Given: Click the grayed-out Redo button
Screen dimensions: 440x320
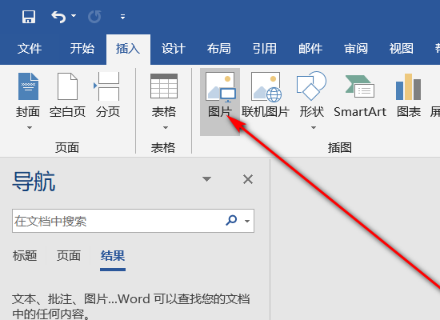Looking at the screenshot, I should [94, 17].
